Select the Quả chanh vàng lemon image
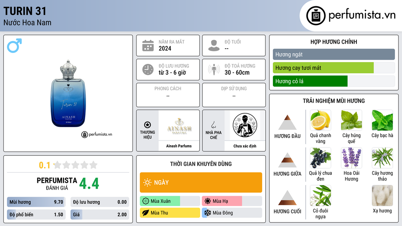The width and height of the screenshot is (402, 226). (x=320, y=120)
